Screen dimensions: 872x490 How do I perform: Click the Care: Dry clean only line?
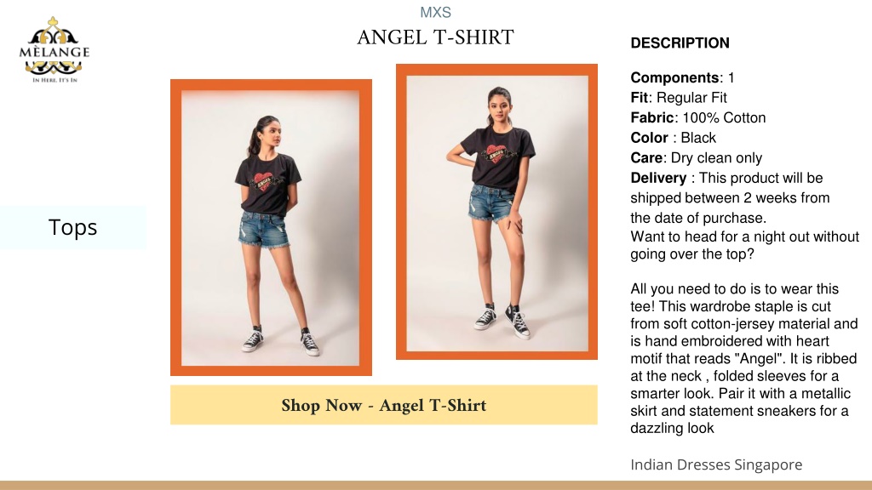coord(697,157)
